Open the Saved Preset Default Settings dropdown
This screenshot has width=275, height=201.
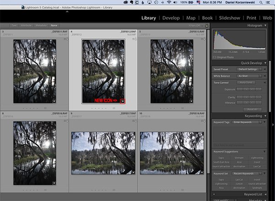pyautogui.click(x=249, y=69)
